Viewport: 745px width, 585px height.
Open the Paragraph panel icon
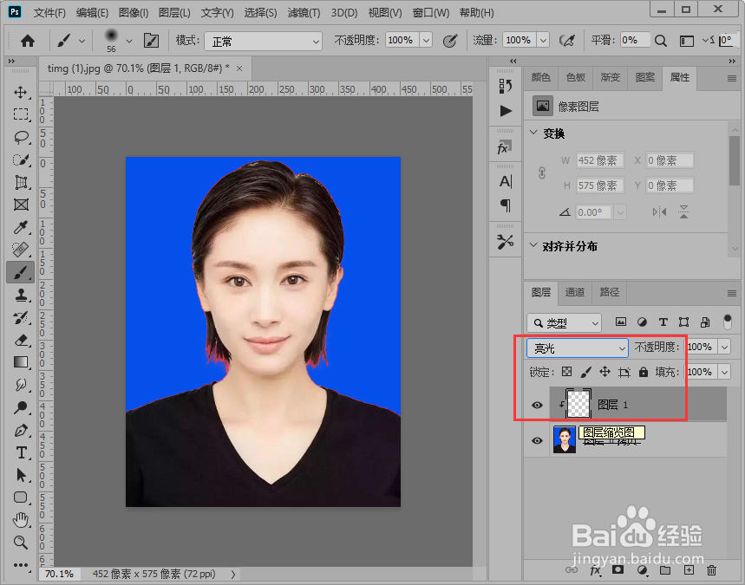click(506, 205)
